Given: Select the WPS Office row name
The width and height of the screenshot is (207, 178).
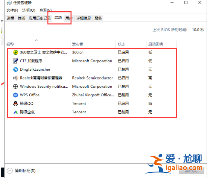Looking at the screenshot, I should click(30, 95).
